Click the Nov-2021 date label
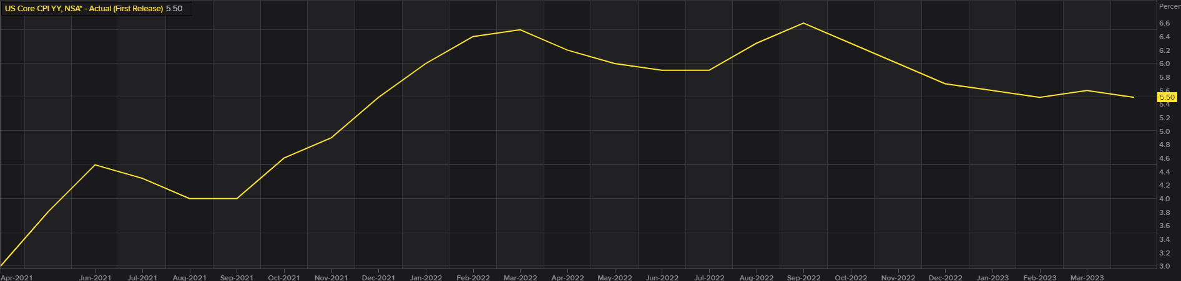This screenshot has height=281, width=1181. [331, 278]
